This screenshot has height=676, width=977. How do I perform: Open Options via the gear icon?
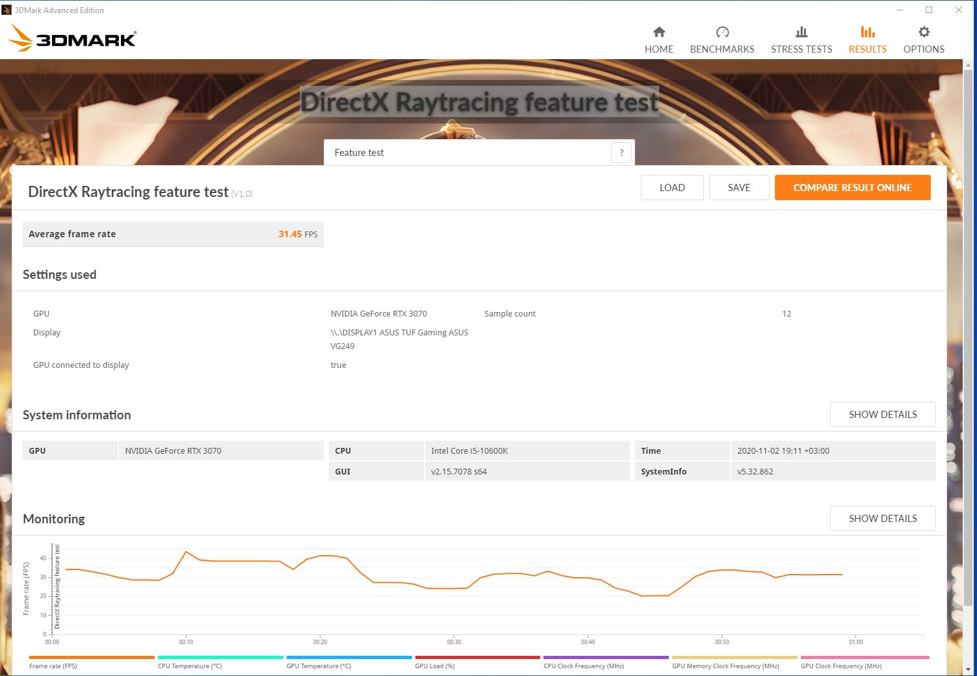click(x=924, y=32)
